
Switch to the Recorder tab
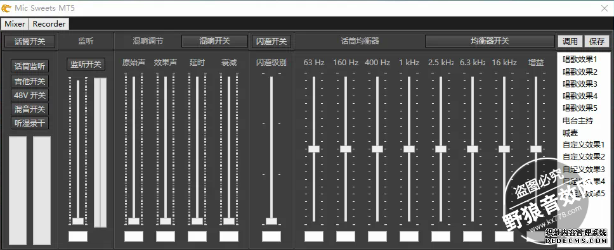49,24
